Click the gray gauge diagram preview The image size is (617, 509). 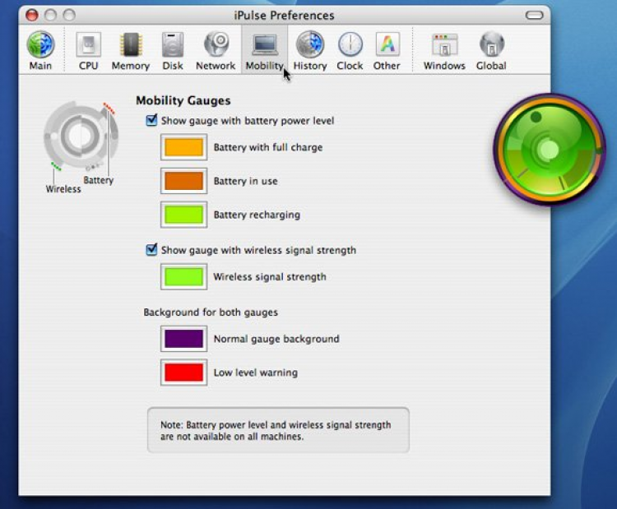click(x=81, y=136)
